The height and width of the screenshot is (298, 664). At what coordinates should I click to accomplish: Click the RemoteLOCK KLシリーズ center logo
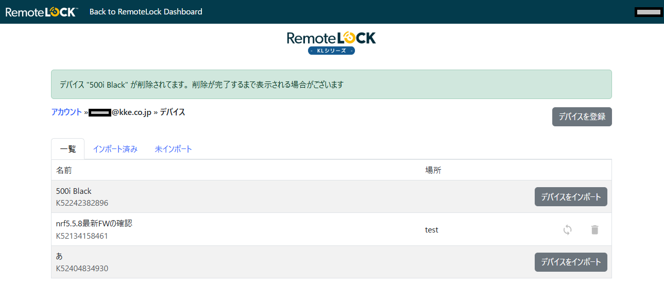point(331,43)
